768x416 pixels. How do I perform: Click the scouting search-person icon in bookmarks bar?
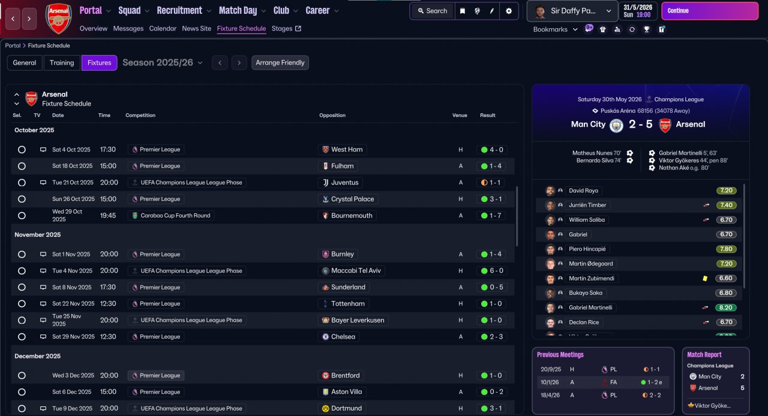tap(617, 29)
